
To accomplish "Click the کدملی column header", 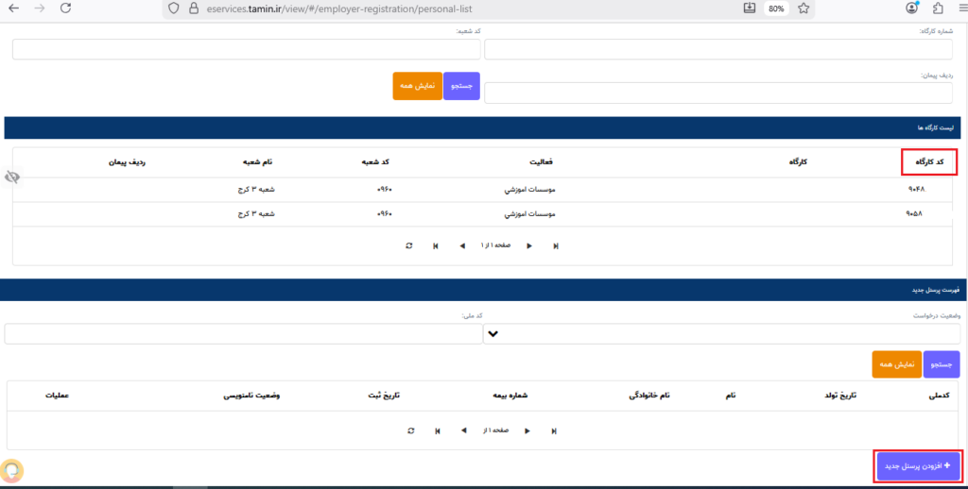I will (939, 396).
